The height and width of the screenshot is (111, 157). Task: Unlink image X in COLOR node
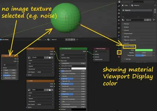[x=52, y=58]
